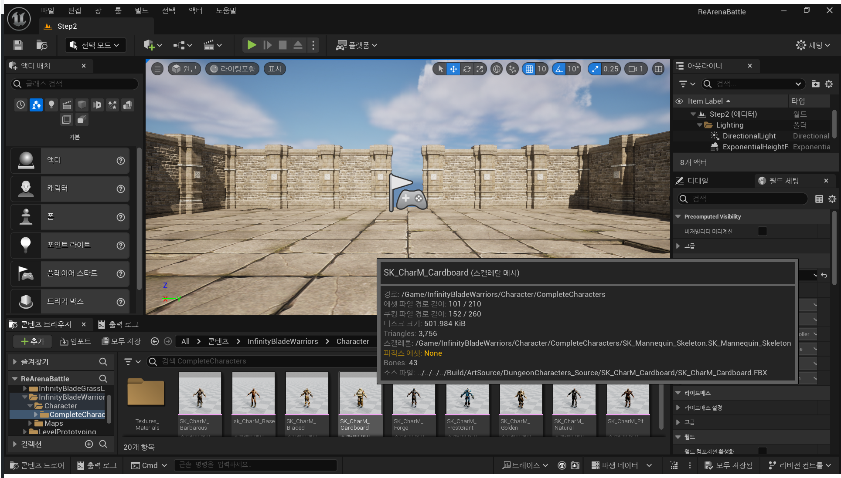
Task: Click the 클래스 검색 search field
Action: pos(75,84)
